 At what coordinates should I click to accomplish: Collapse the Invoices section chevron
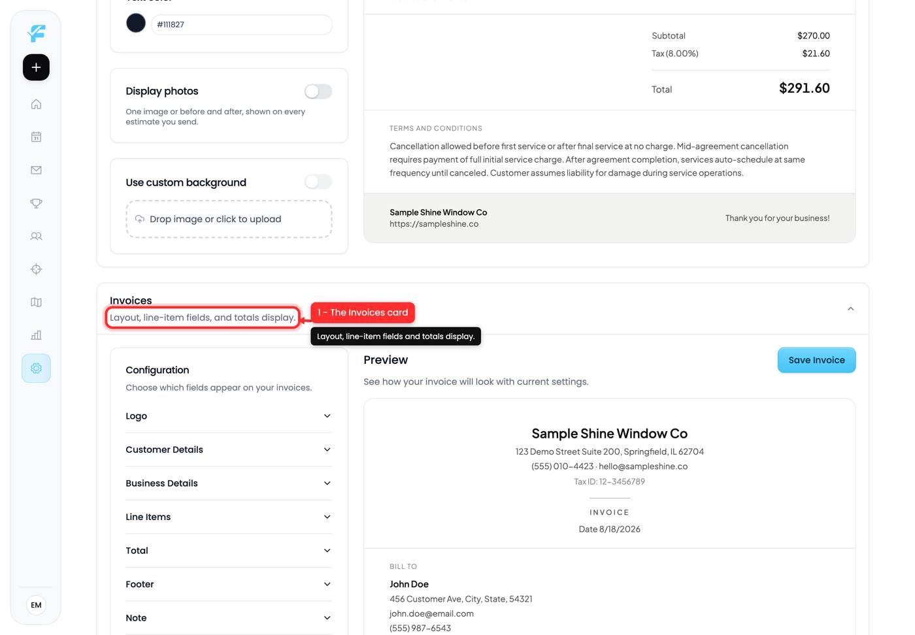(850, 308)
